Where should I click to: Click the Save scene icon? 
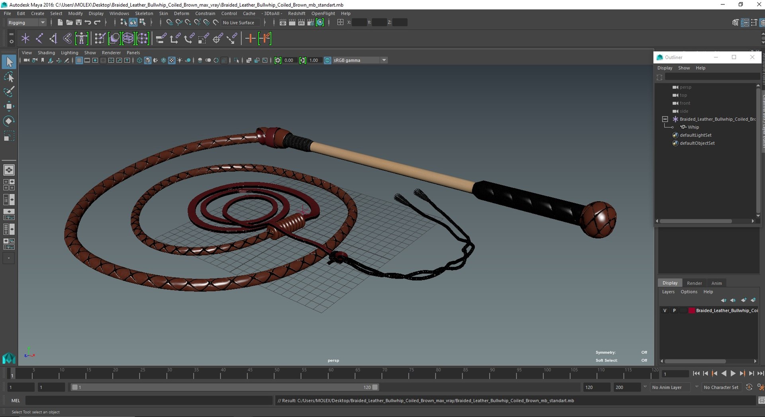pyautogui.click(x=78, y=22)
